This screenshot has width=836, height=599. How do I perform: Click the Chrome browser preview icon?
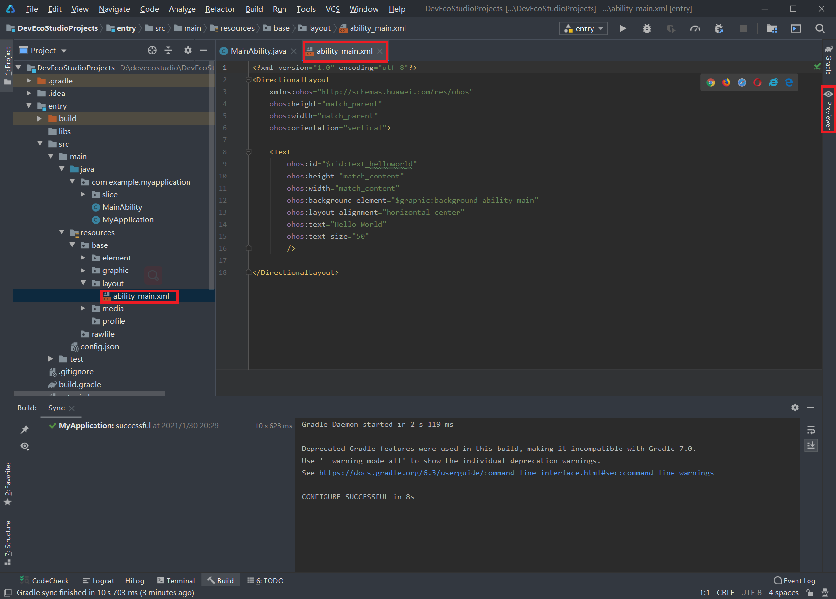(x=711, y=82)
